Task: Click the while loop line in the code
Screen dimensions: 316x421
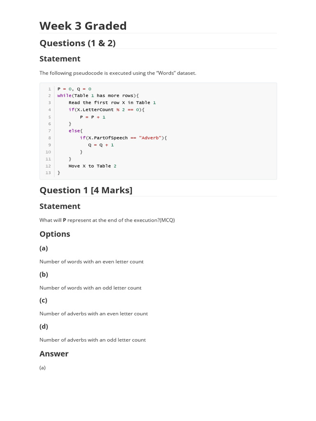Action: 98,96
